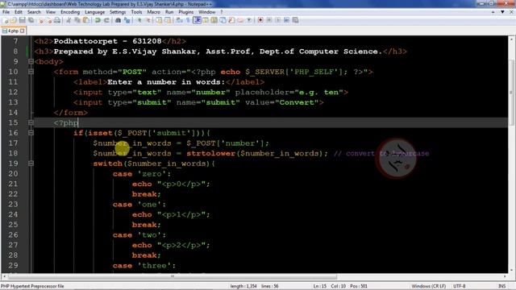The image size is (516, 290).
Task: Click the plus button at the right of the menu bar
Action: point(493,12)
